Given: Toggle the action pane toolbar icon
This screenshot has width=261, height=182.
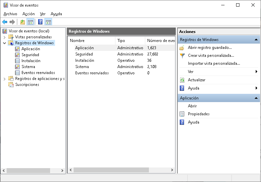Looking at the screenshot, I should coord(48,22).
